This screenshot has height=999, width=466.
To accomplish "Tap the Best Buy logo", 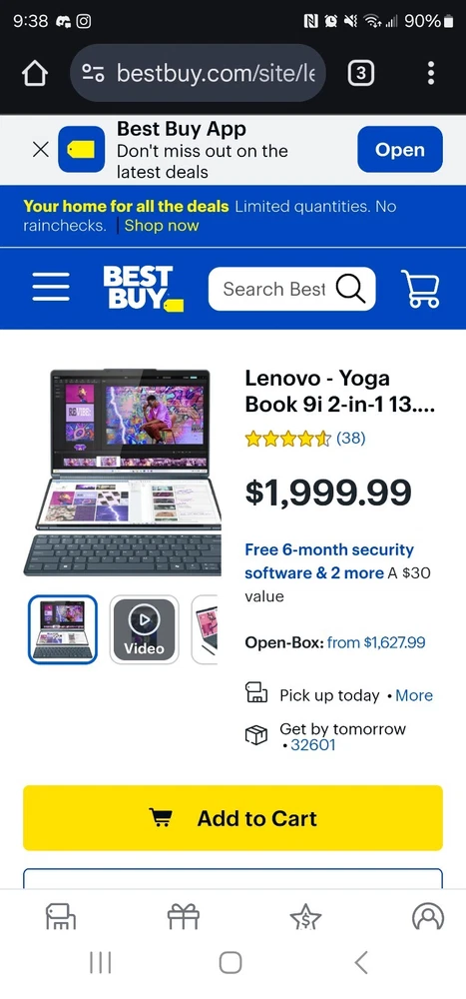I will [x=143, y=289].
